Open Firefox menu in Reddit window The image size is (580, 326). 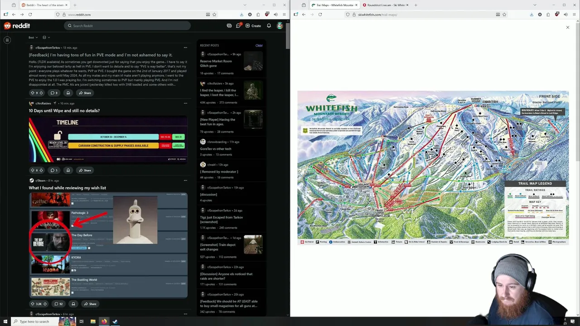(x=284, y=14)
